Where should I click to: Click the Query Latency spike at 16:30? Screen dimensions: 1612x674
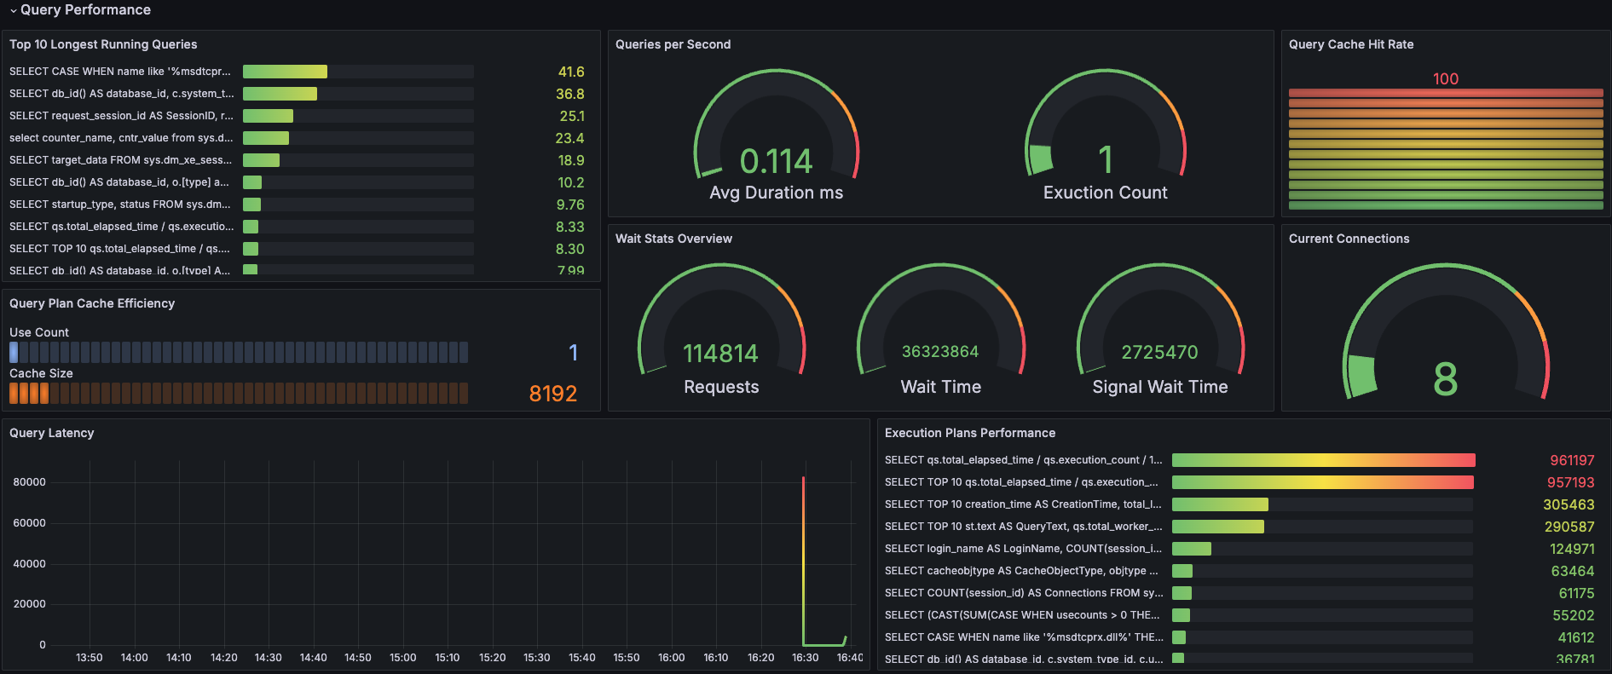(803, 561)
